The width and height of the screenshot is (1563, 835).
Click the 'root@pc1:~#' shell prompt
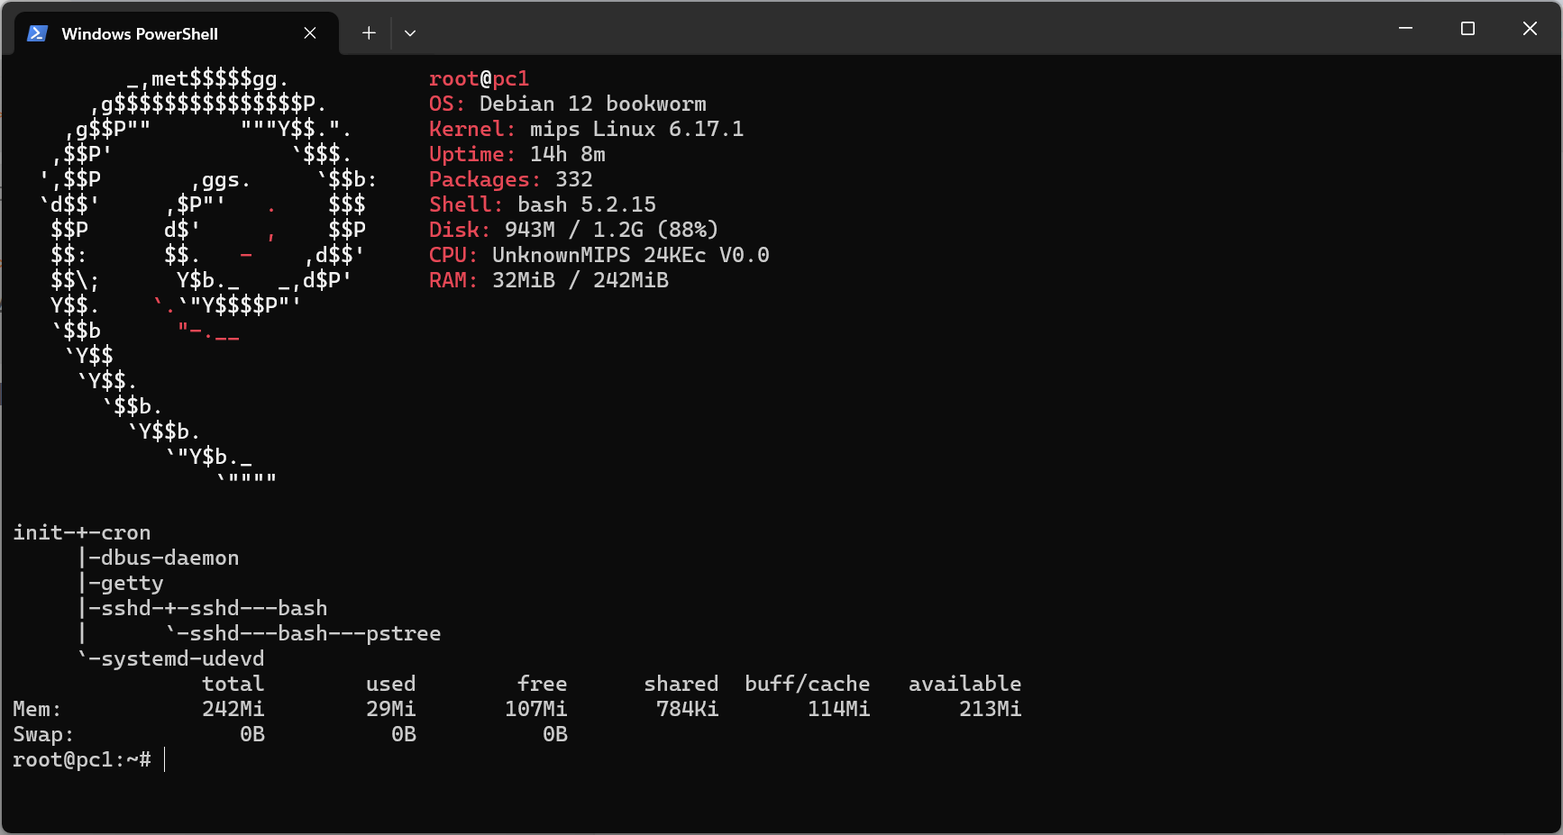(x=82, y=759)
